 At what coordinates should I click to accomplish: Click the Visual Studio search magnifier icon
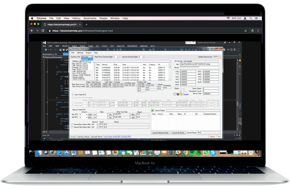(225, 42)
